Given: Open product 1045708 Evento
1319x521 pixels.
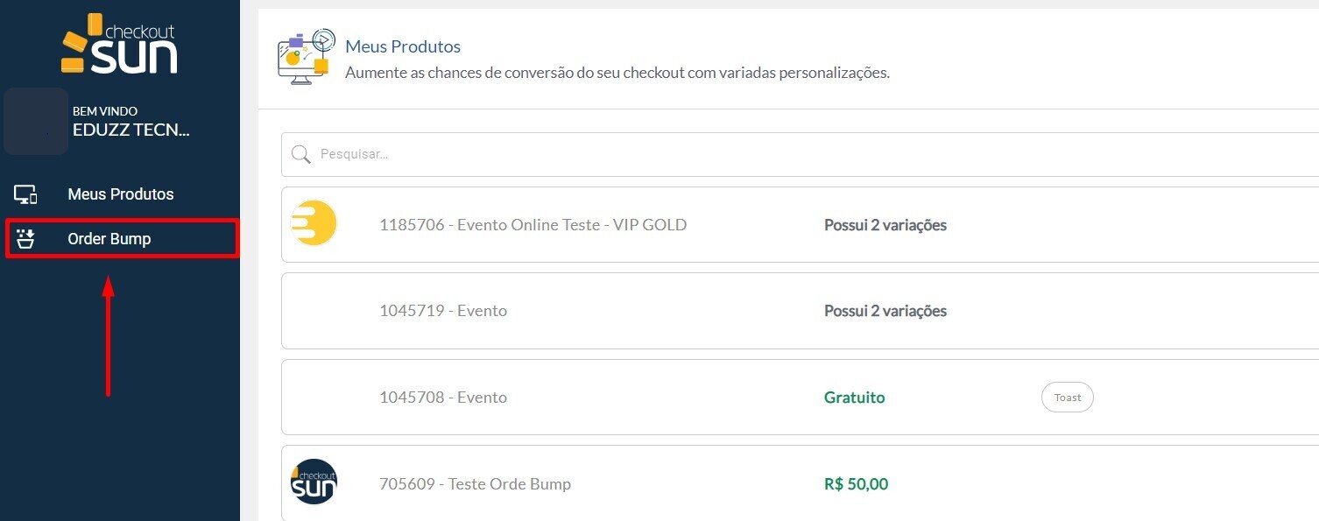Looking at the screenshot, I should 443,398.
